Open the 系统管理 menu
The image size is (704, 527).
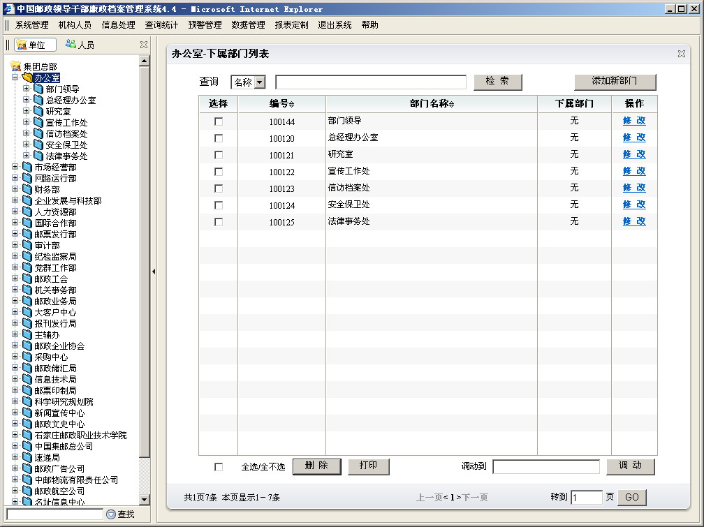32,25
